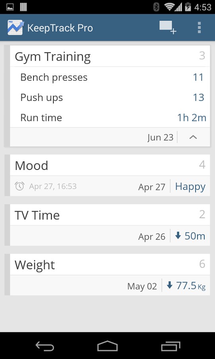Tap the Android home navigation button
215x359 pixels.
tap(107, 346)
